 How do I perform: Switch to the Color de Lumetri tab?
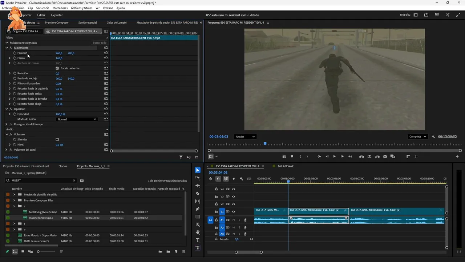point(117,23)
